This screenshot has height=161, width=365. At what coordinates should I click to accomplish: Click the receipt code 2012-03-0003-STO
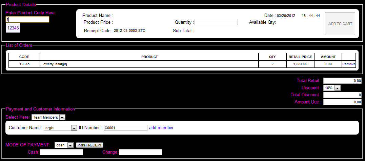[129, 31]
